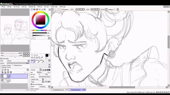Toggle the link box on Layer1
Screen dimensions: 170x95
[x=2, y=82]
